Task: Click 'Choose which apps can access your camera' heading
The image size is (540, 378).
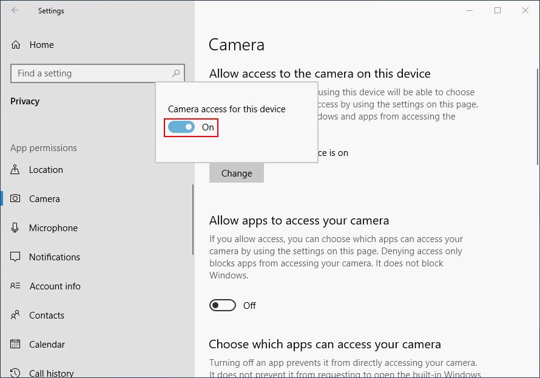Action: [325, 344]
